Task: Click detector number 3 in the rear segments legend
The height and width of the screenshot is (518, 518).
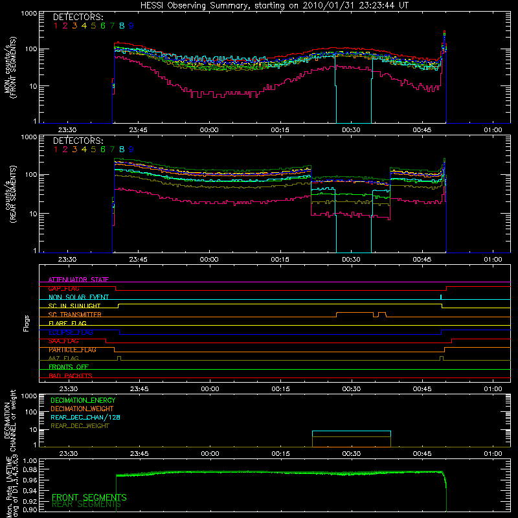Action: [x=74, y=150]
